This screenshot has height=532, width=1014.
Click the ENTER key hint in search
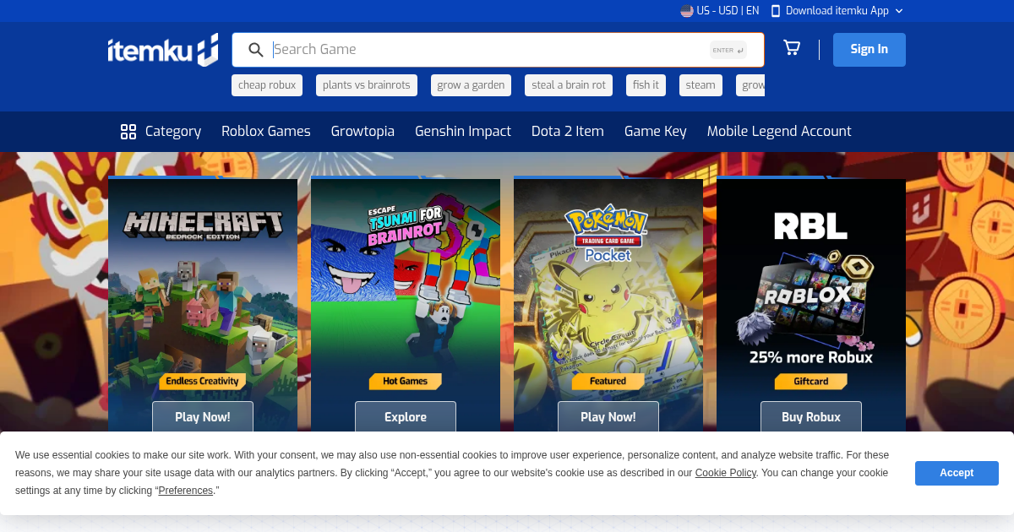728,50
